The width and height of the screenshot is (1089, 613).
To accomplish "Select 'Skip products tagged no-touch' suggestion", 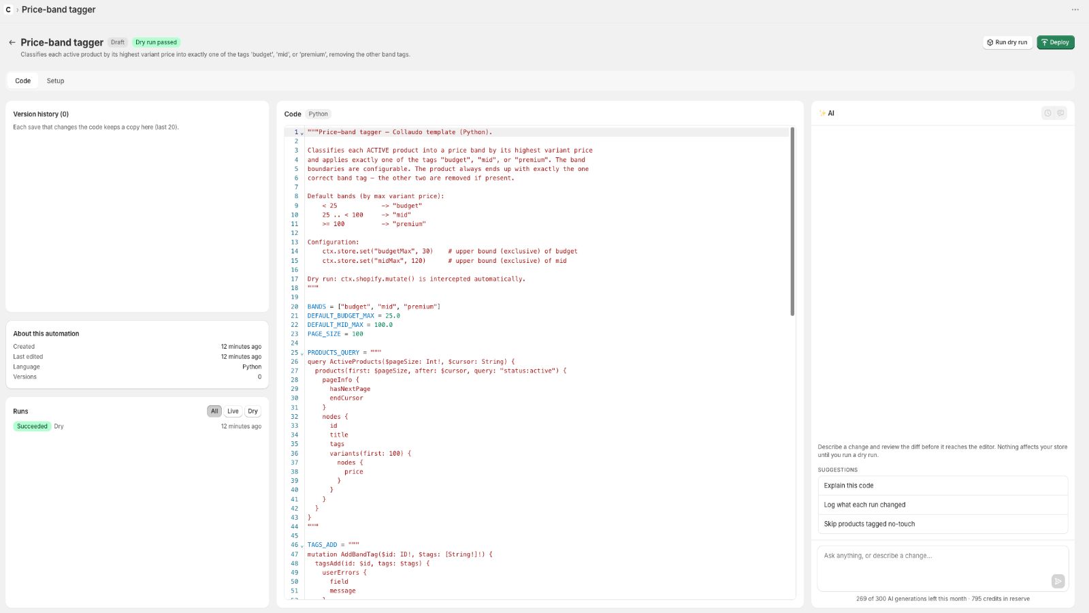I will 943,524.
